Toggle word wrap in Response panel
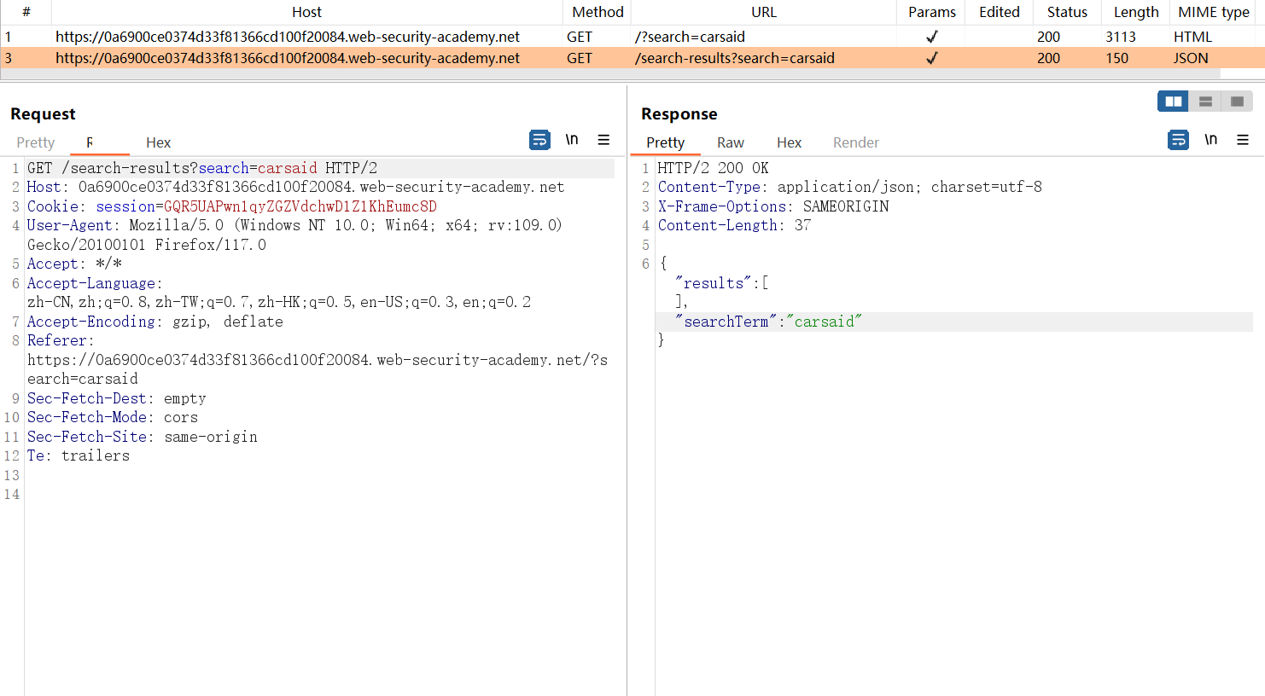This screenshot has width=1265, height=696. point(1178,140)
